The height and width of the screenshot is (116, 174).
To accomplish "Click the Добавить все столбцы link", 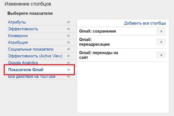I will (145, 23).
